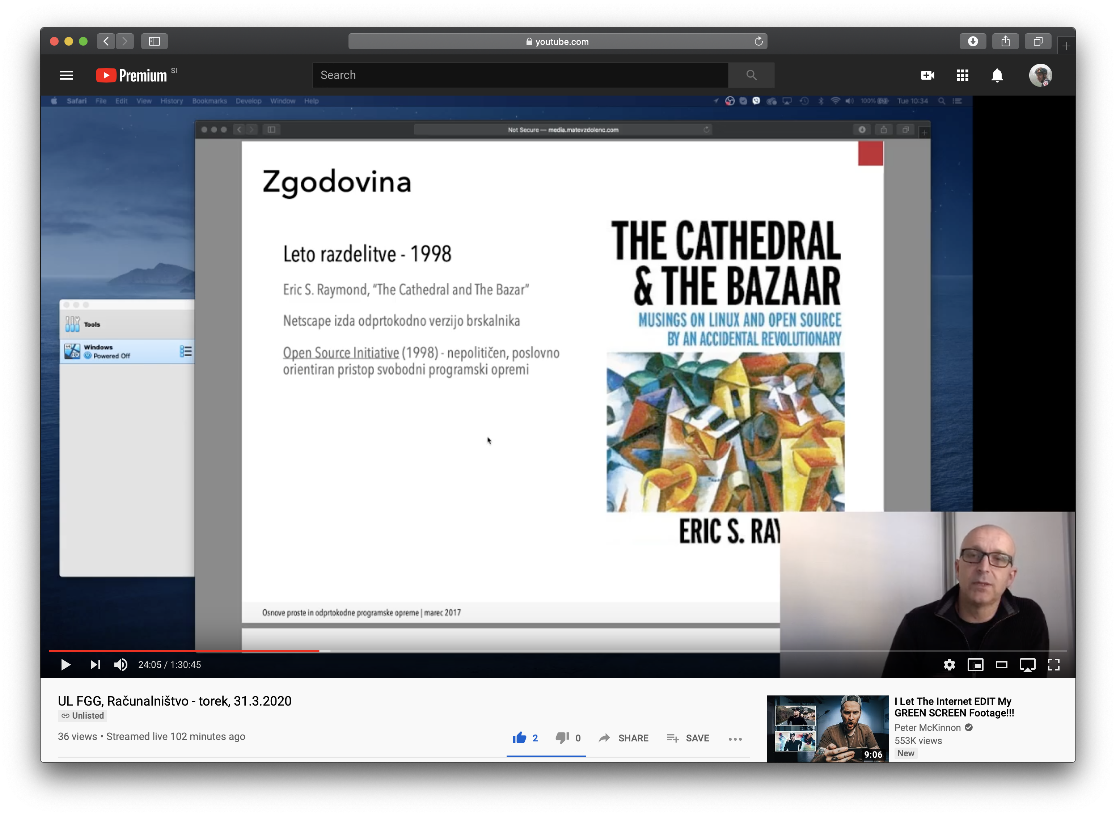Skip to the next video
The width and height of the screenshot is (1116, 816).
[95, 664]
